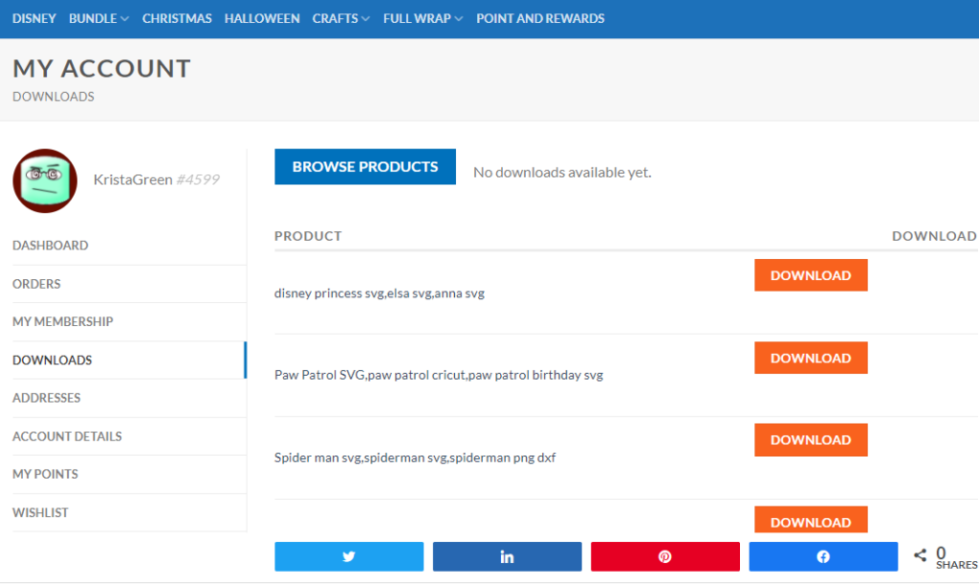Download disney princess svg file
This screenshot has width=979, height=586.
[811, 275]
